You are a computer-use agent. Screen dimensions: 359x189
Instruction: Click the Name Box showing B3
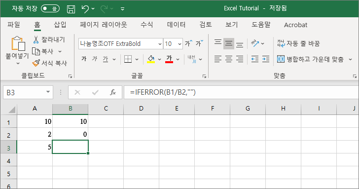pyautogui.click(x=28, y=92)
